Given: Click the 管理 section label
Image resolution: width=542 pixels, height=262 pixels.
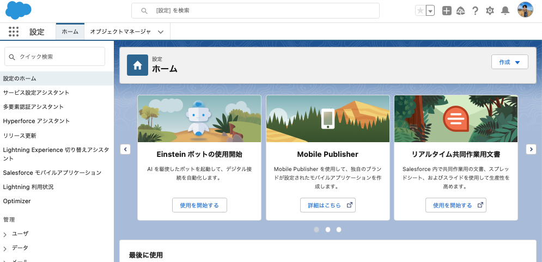Looking at the screenshot, I should click(x=9, y=220).
